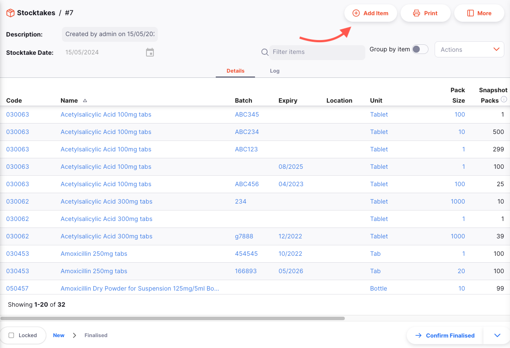Click the printer icon in Print
Image resolution: width=510 pixels, height=348 pixels.
[x=416, y=13]
